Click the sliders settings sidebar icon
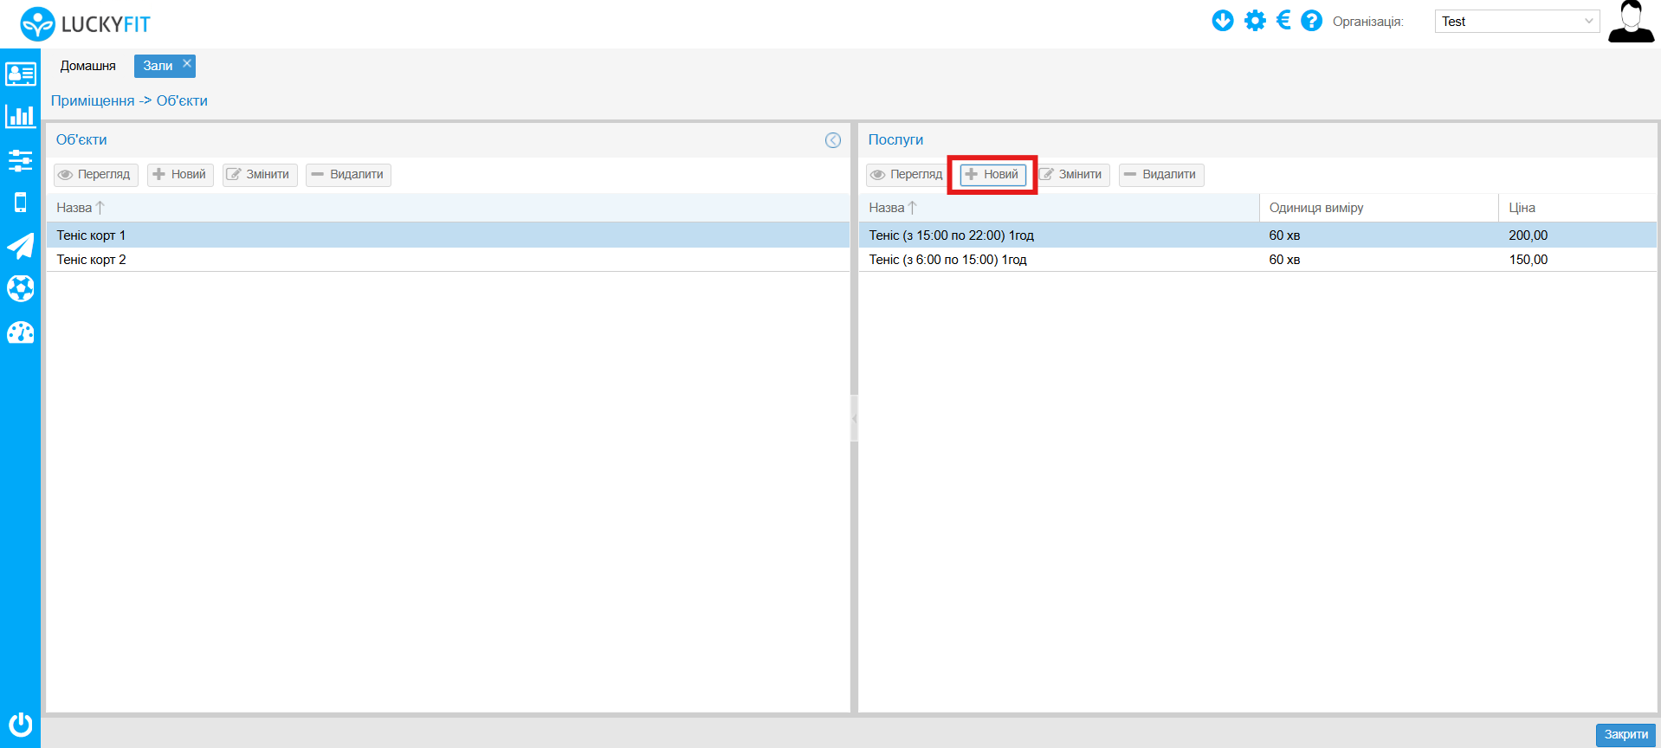Image resolution: width=1661 pixels, height=748 pixels. [20, 160]
